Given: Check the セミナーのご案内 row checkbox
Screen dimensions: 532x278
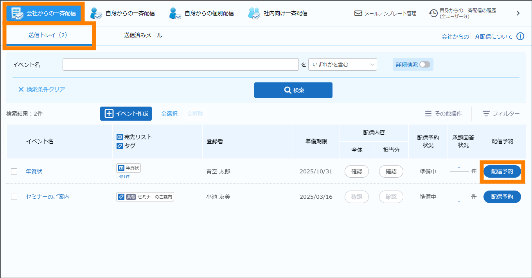Looking at the screenshot, I should point(14,197).
